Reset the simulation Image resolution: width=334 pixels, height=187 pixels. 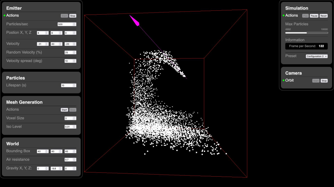tap(323, 16)
